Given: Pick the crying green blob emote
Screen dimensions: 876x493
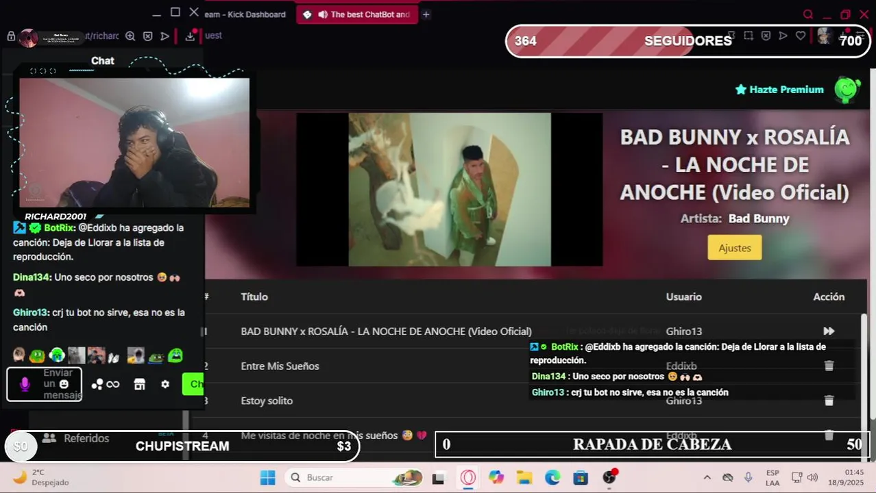Looking at the screenshot, I should click(175, 355).
